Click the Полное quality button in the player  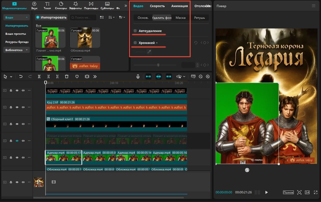click(288, 192)
